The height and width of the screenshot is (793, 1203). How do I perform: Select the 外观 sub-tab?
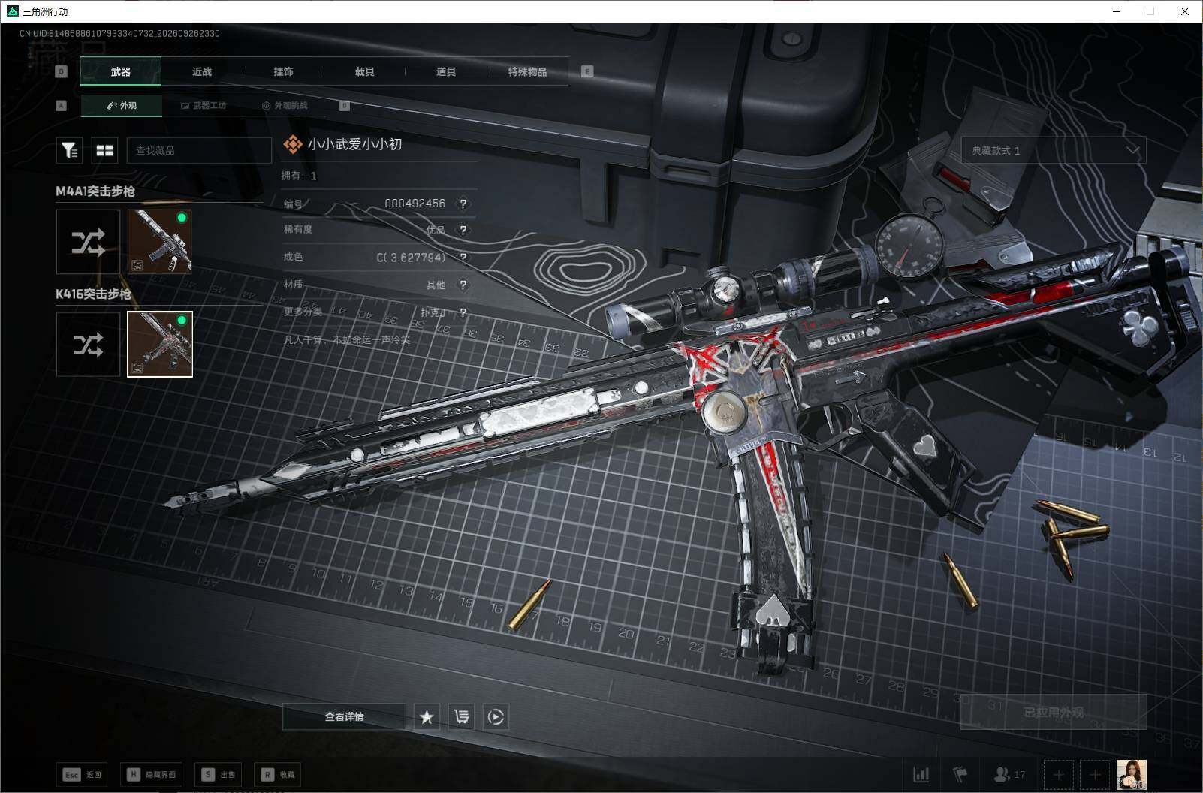(122, 106)
